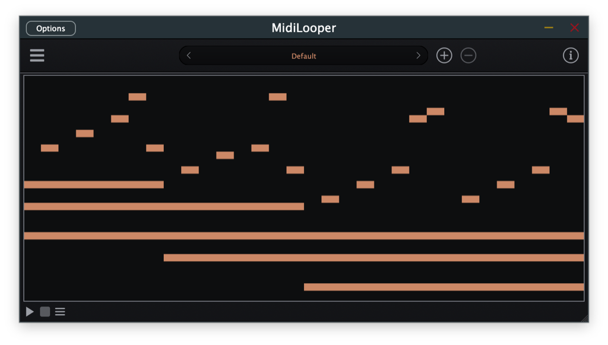The image size is (608, 345).
Task: Click the Options button
Action: point(50,28)
